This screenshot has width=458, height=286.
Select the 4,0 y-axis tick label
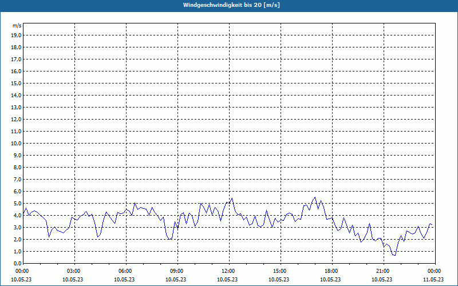pos(17,216)
